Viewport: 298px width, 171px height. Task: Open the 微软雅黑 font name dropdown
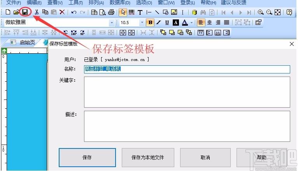coord(112,23)
